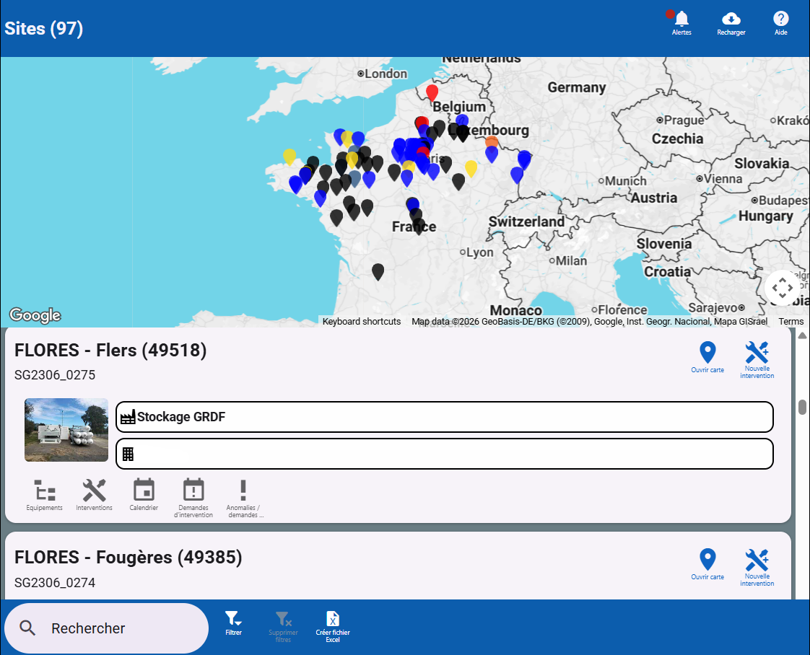Start a Nouvelle intervention for Fougères
Viewport: 810px width, 655px height.
coord(757,566)
